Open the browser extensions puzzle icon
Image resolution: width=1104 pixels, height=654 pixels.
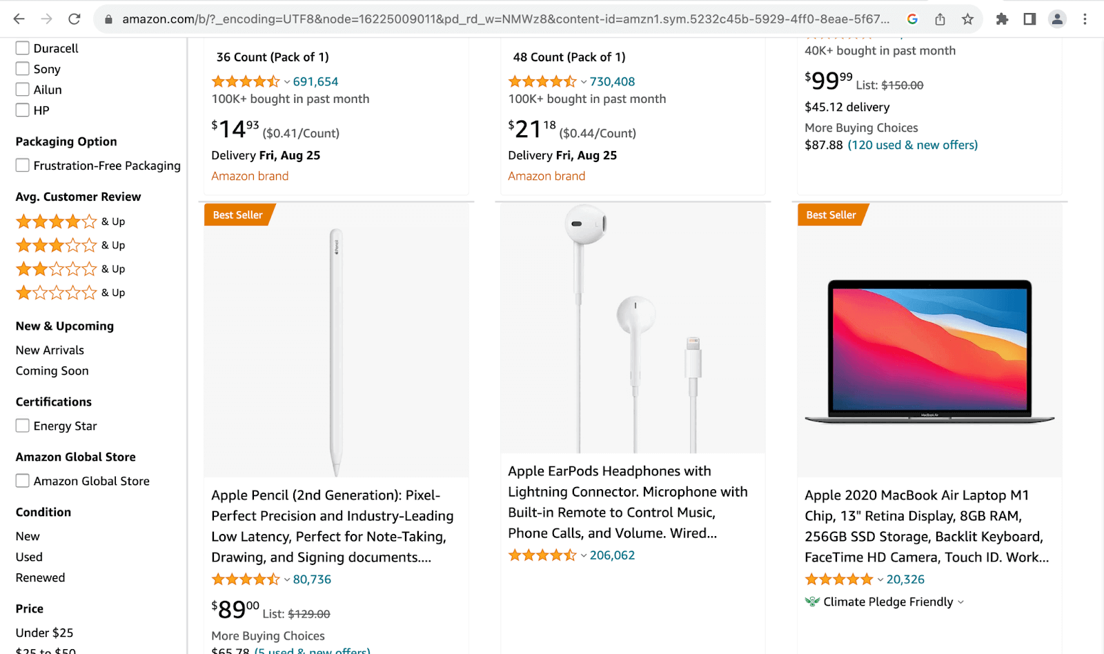[x=1002, y=19]
